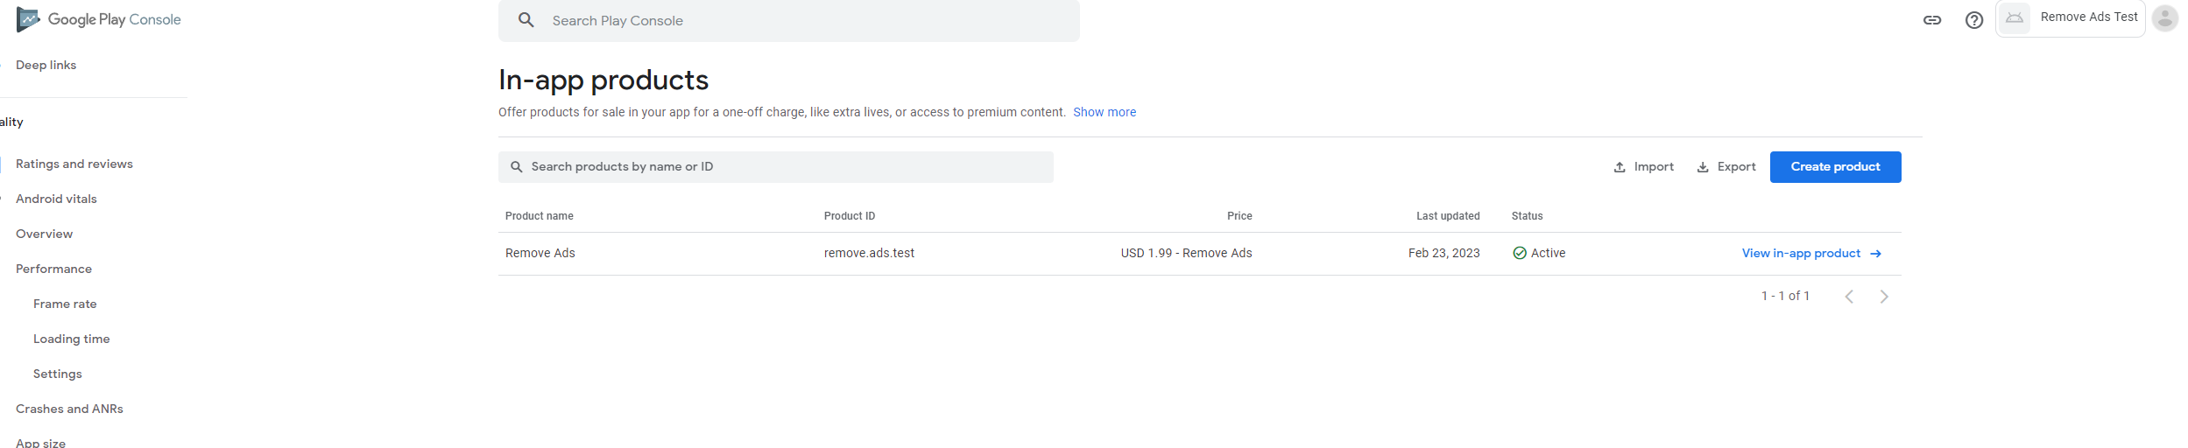
Task: Expand description with Show more
Action: point(1104,112)
